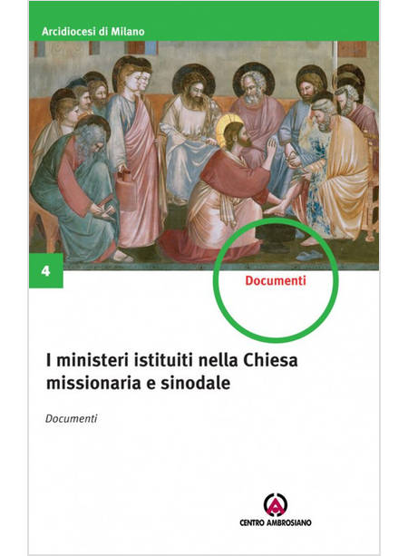This screenshot has height=556, width=408.
Task: Click the italic Documenti subtitle
Action: (72, 418)
